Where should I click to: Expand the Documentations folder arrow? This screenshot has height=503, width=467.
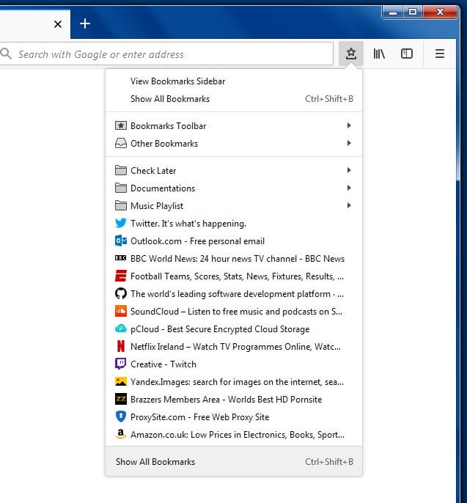(349, 188)
